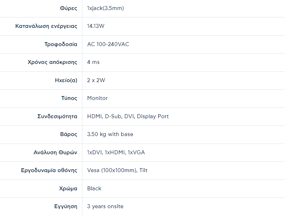Click the 14.13W power consumption value
The height and width of the screenshot is (216, 285).
[x=96, y=26]
